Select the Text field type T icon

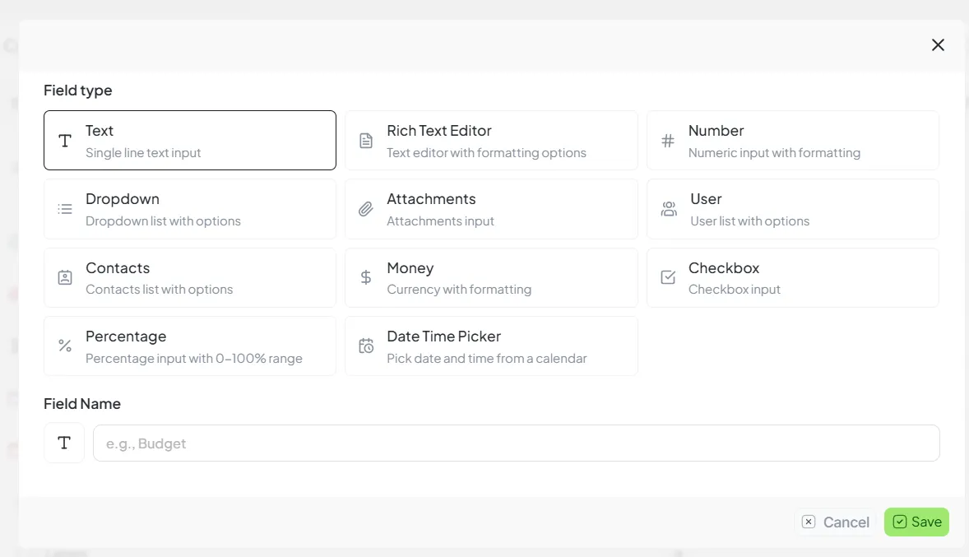click(x=64, y=140)
